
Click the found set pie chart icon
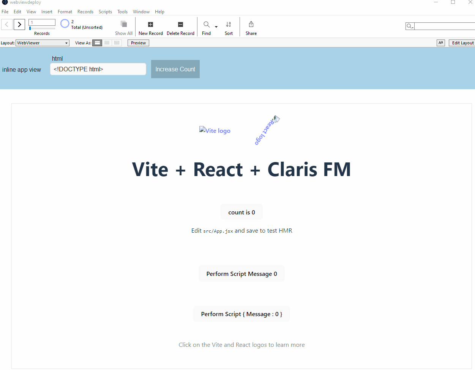coord(65,24)
